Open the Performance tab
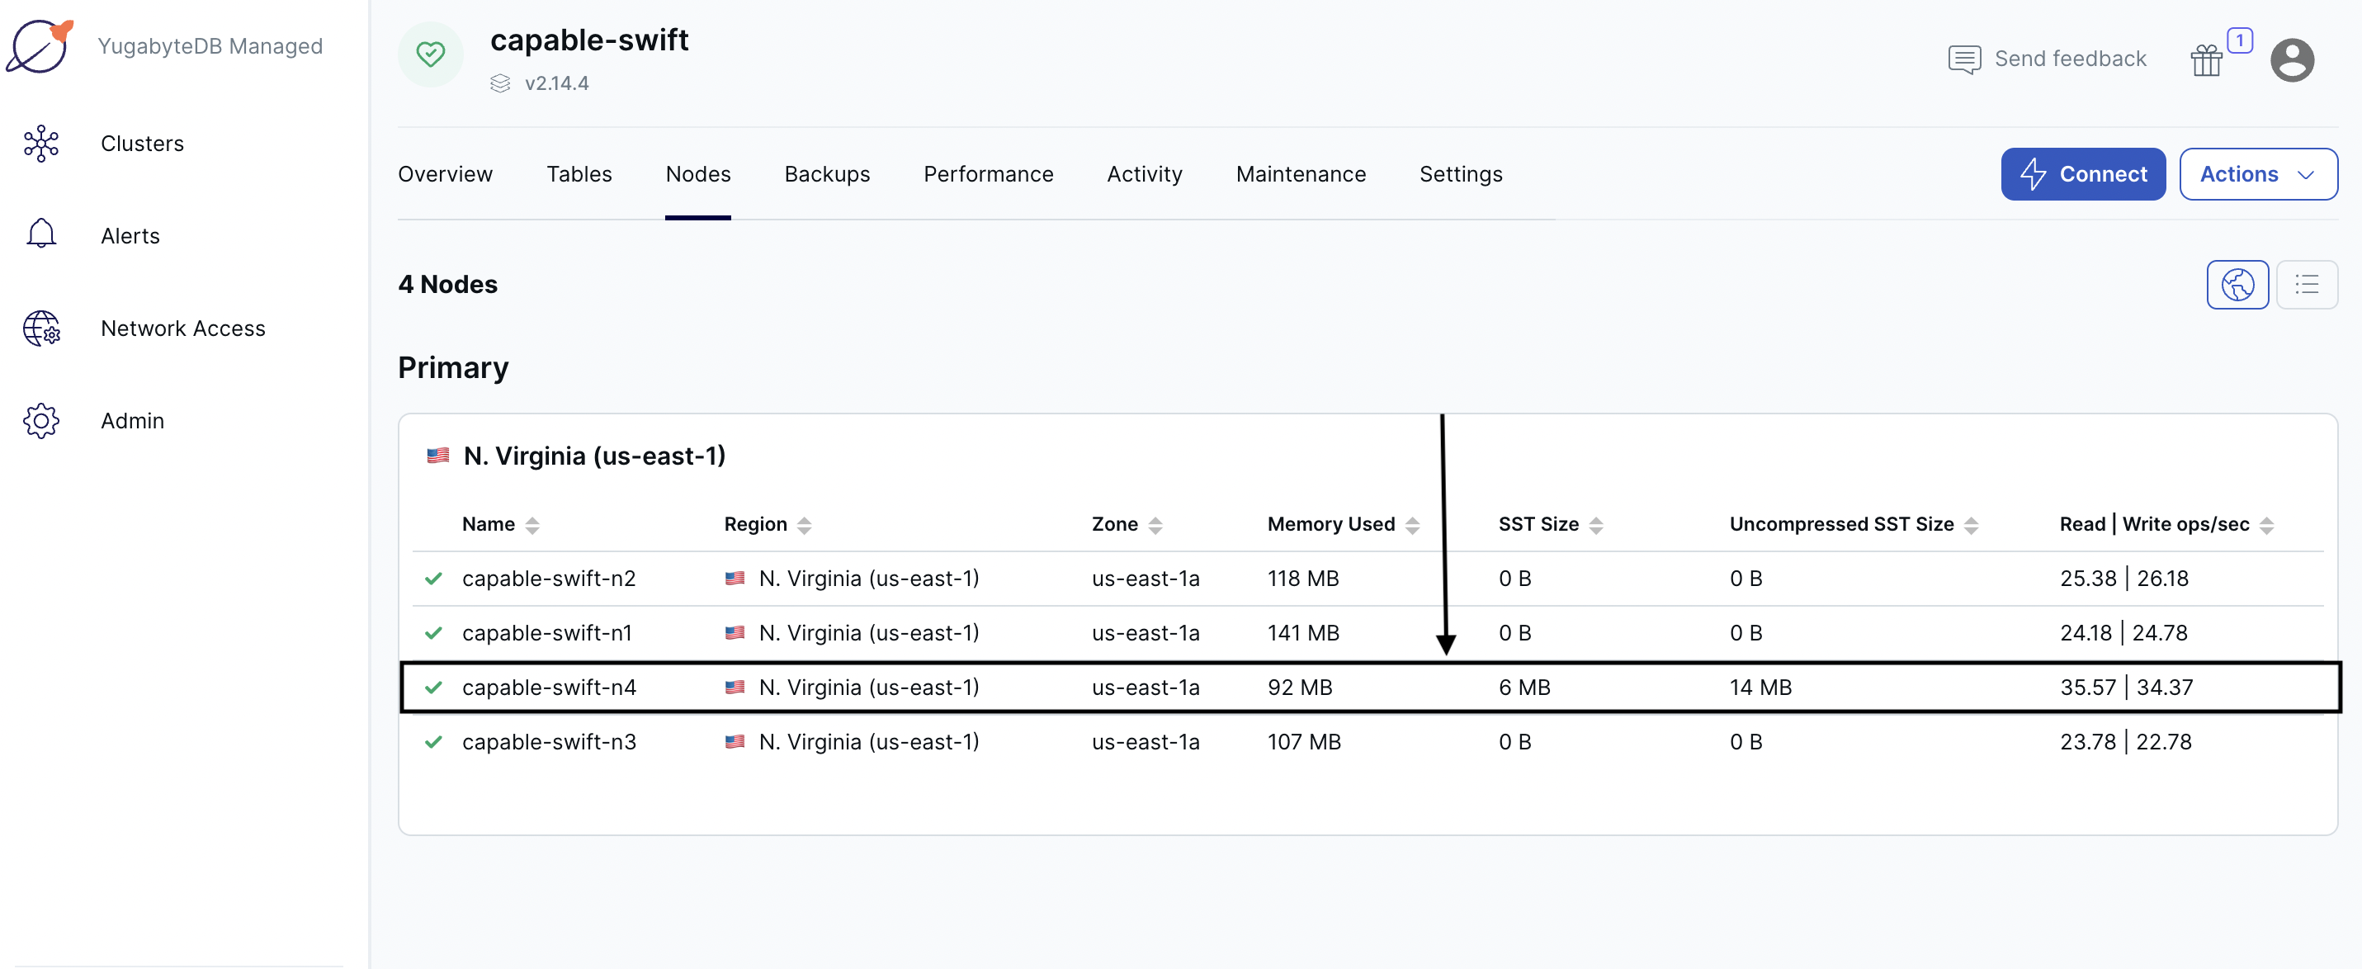The height and width of the screenshot is (969, 2362). click(x=988, y=174)
